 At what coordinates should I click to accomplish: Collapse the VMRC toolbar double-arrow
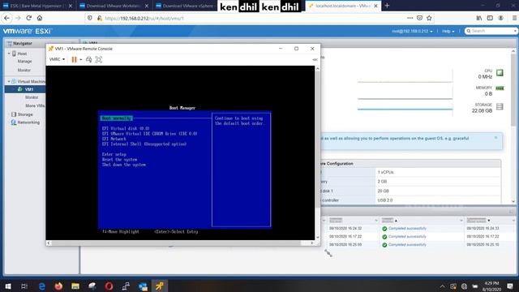pos(315,59)
